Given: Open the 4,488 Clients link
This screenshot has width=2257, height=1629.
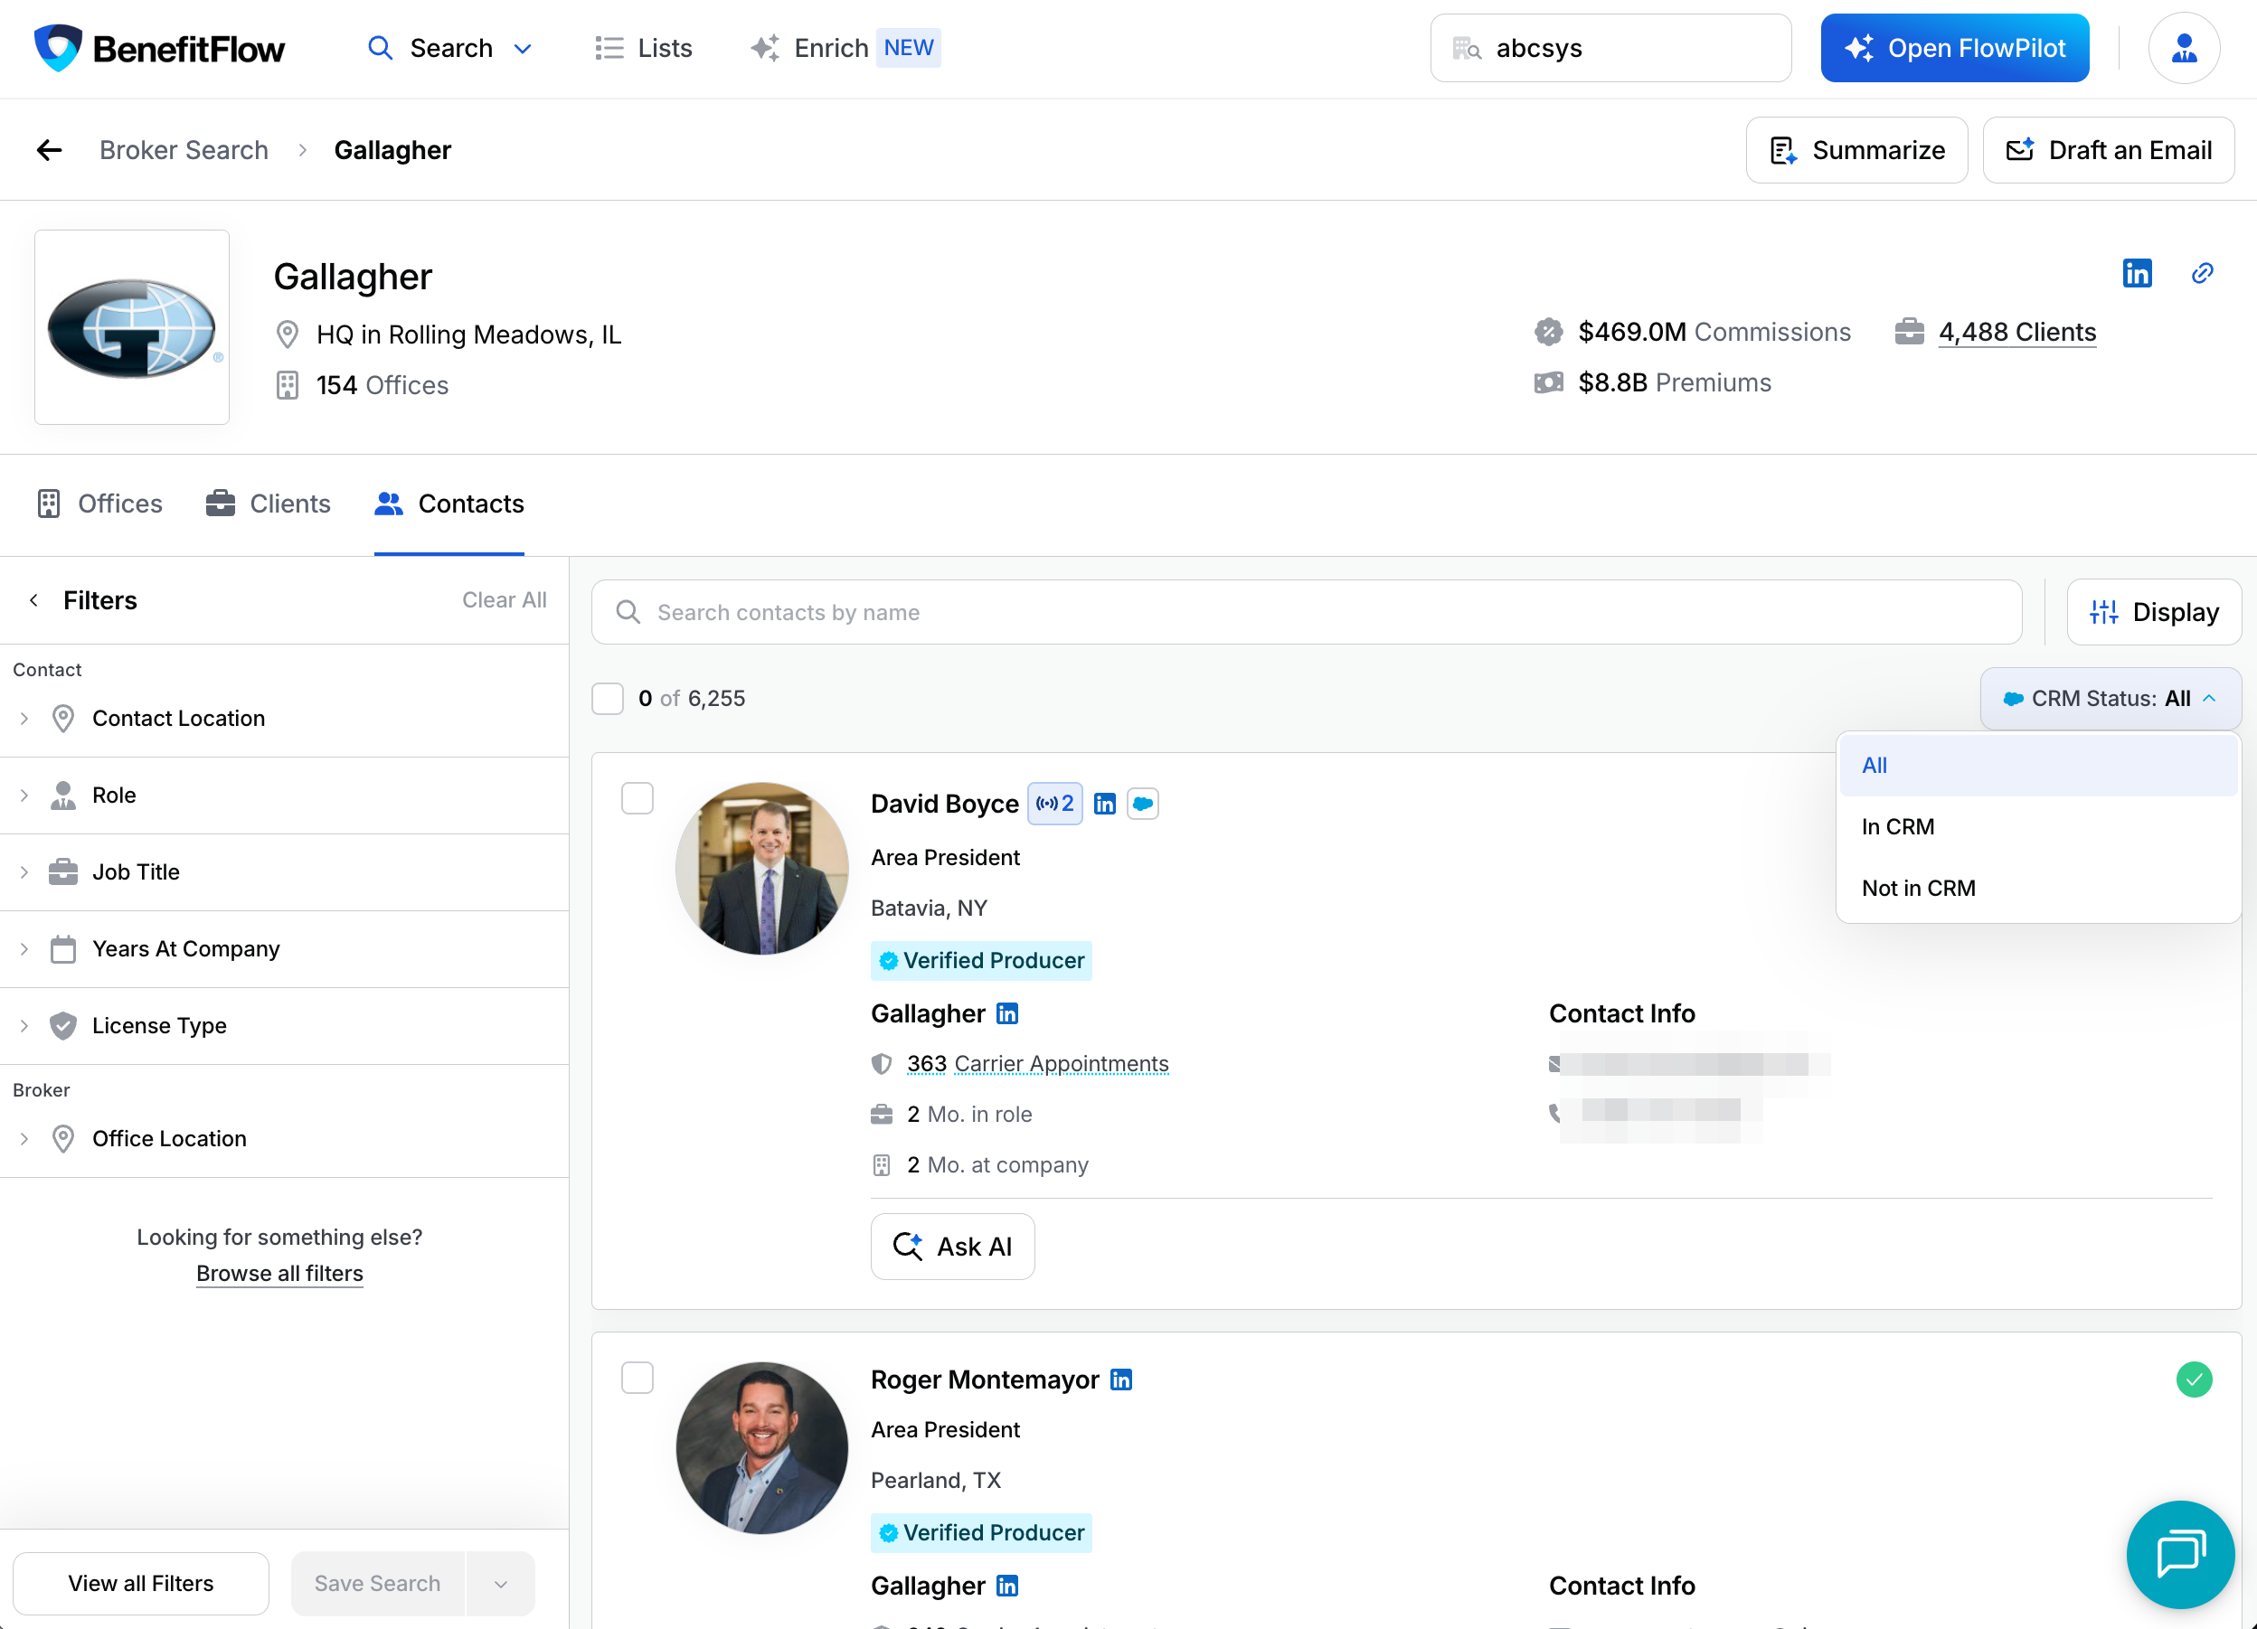Looking at the screenshot, I should click(x=2017, y=332).
